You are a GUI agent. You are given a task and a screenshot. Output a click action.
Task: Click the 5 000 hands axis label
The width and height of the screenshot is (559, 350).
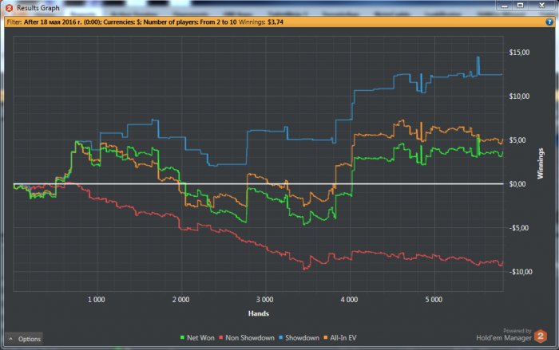pyautogui.click(x=434, y=300)
